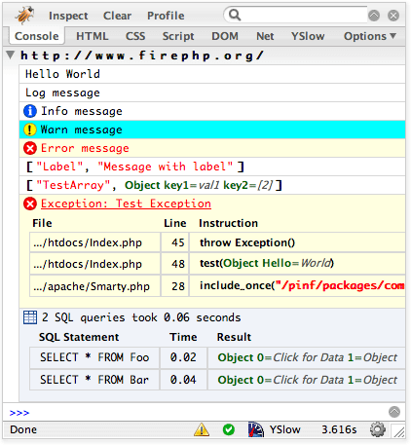Click the red error icon beside Error message
411x445 pixels.
pyautogui.click(x=30, y=149)
